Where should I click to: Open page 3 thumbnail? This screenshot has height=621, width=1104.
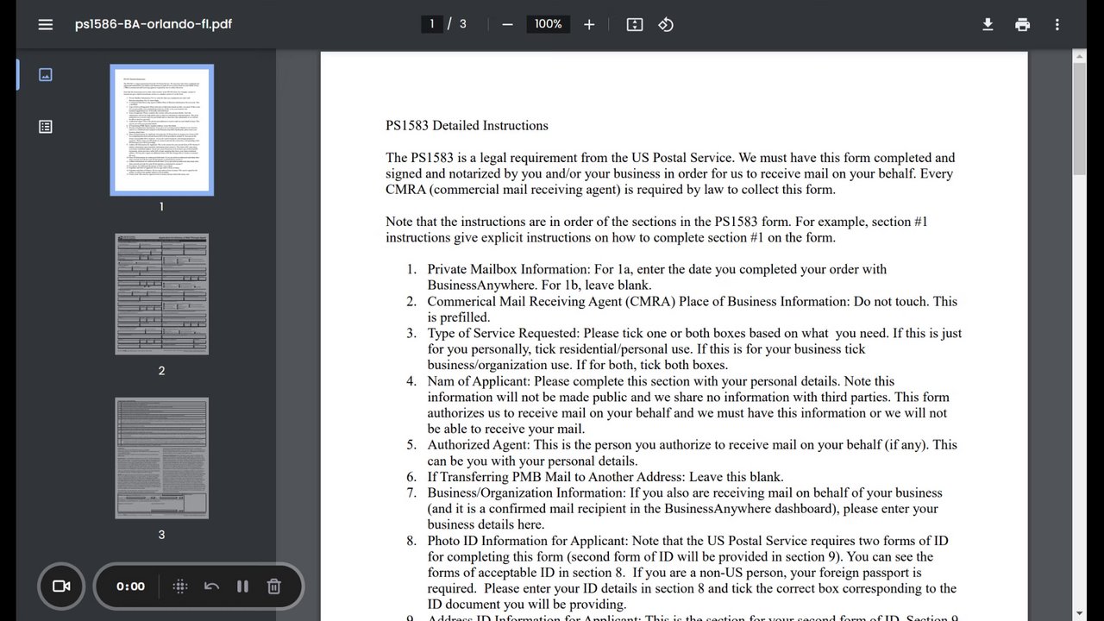tap(161, 458)
